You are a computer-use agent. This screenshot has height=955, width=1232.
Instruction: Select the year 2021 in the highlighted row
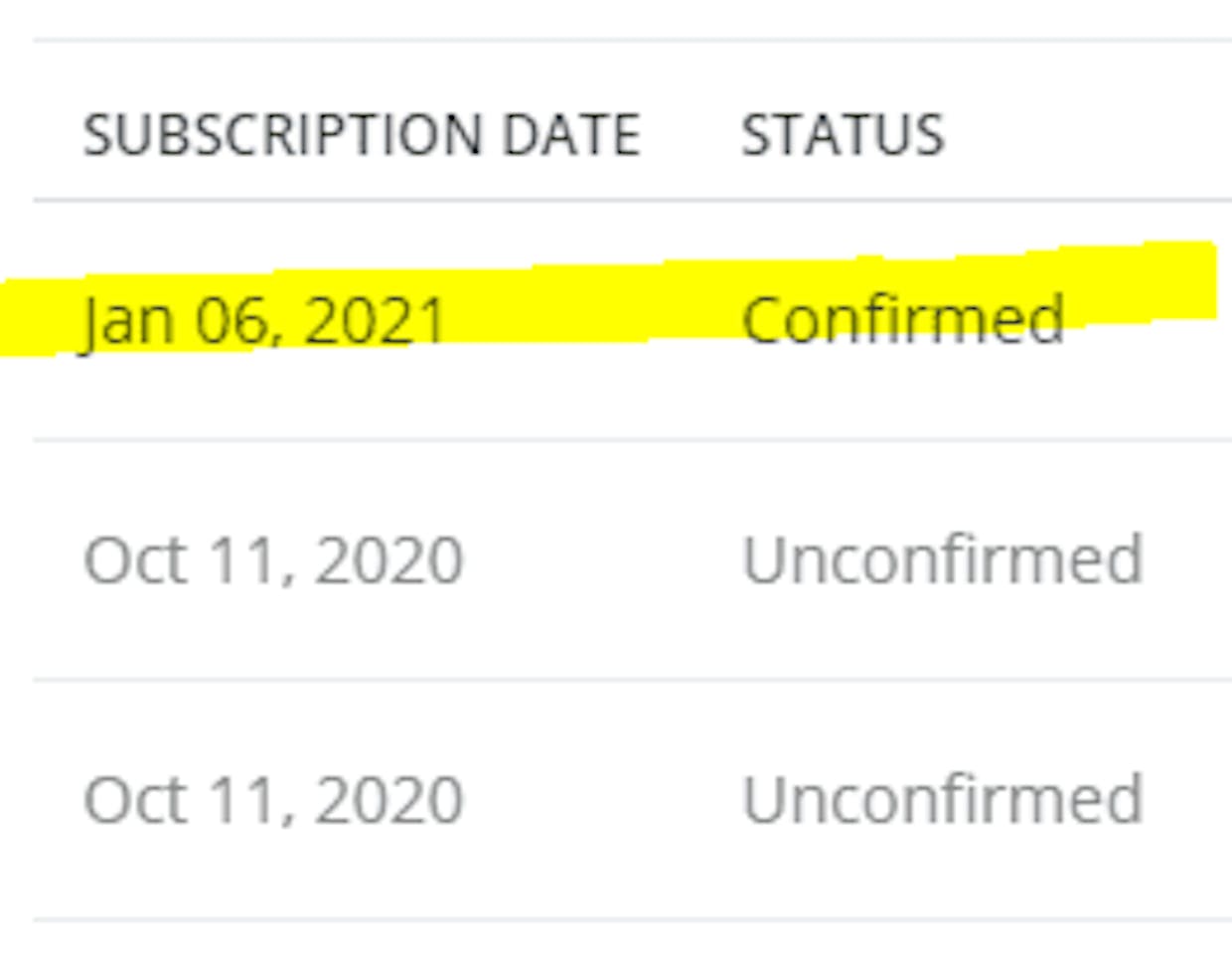377,322
